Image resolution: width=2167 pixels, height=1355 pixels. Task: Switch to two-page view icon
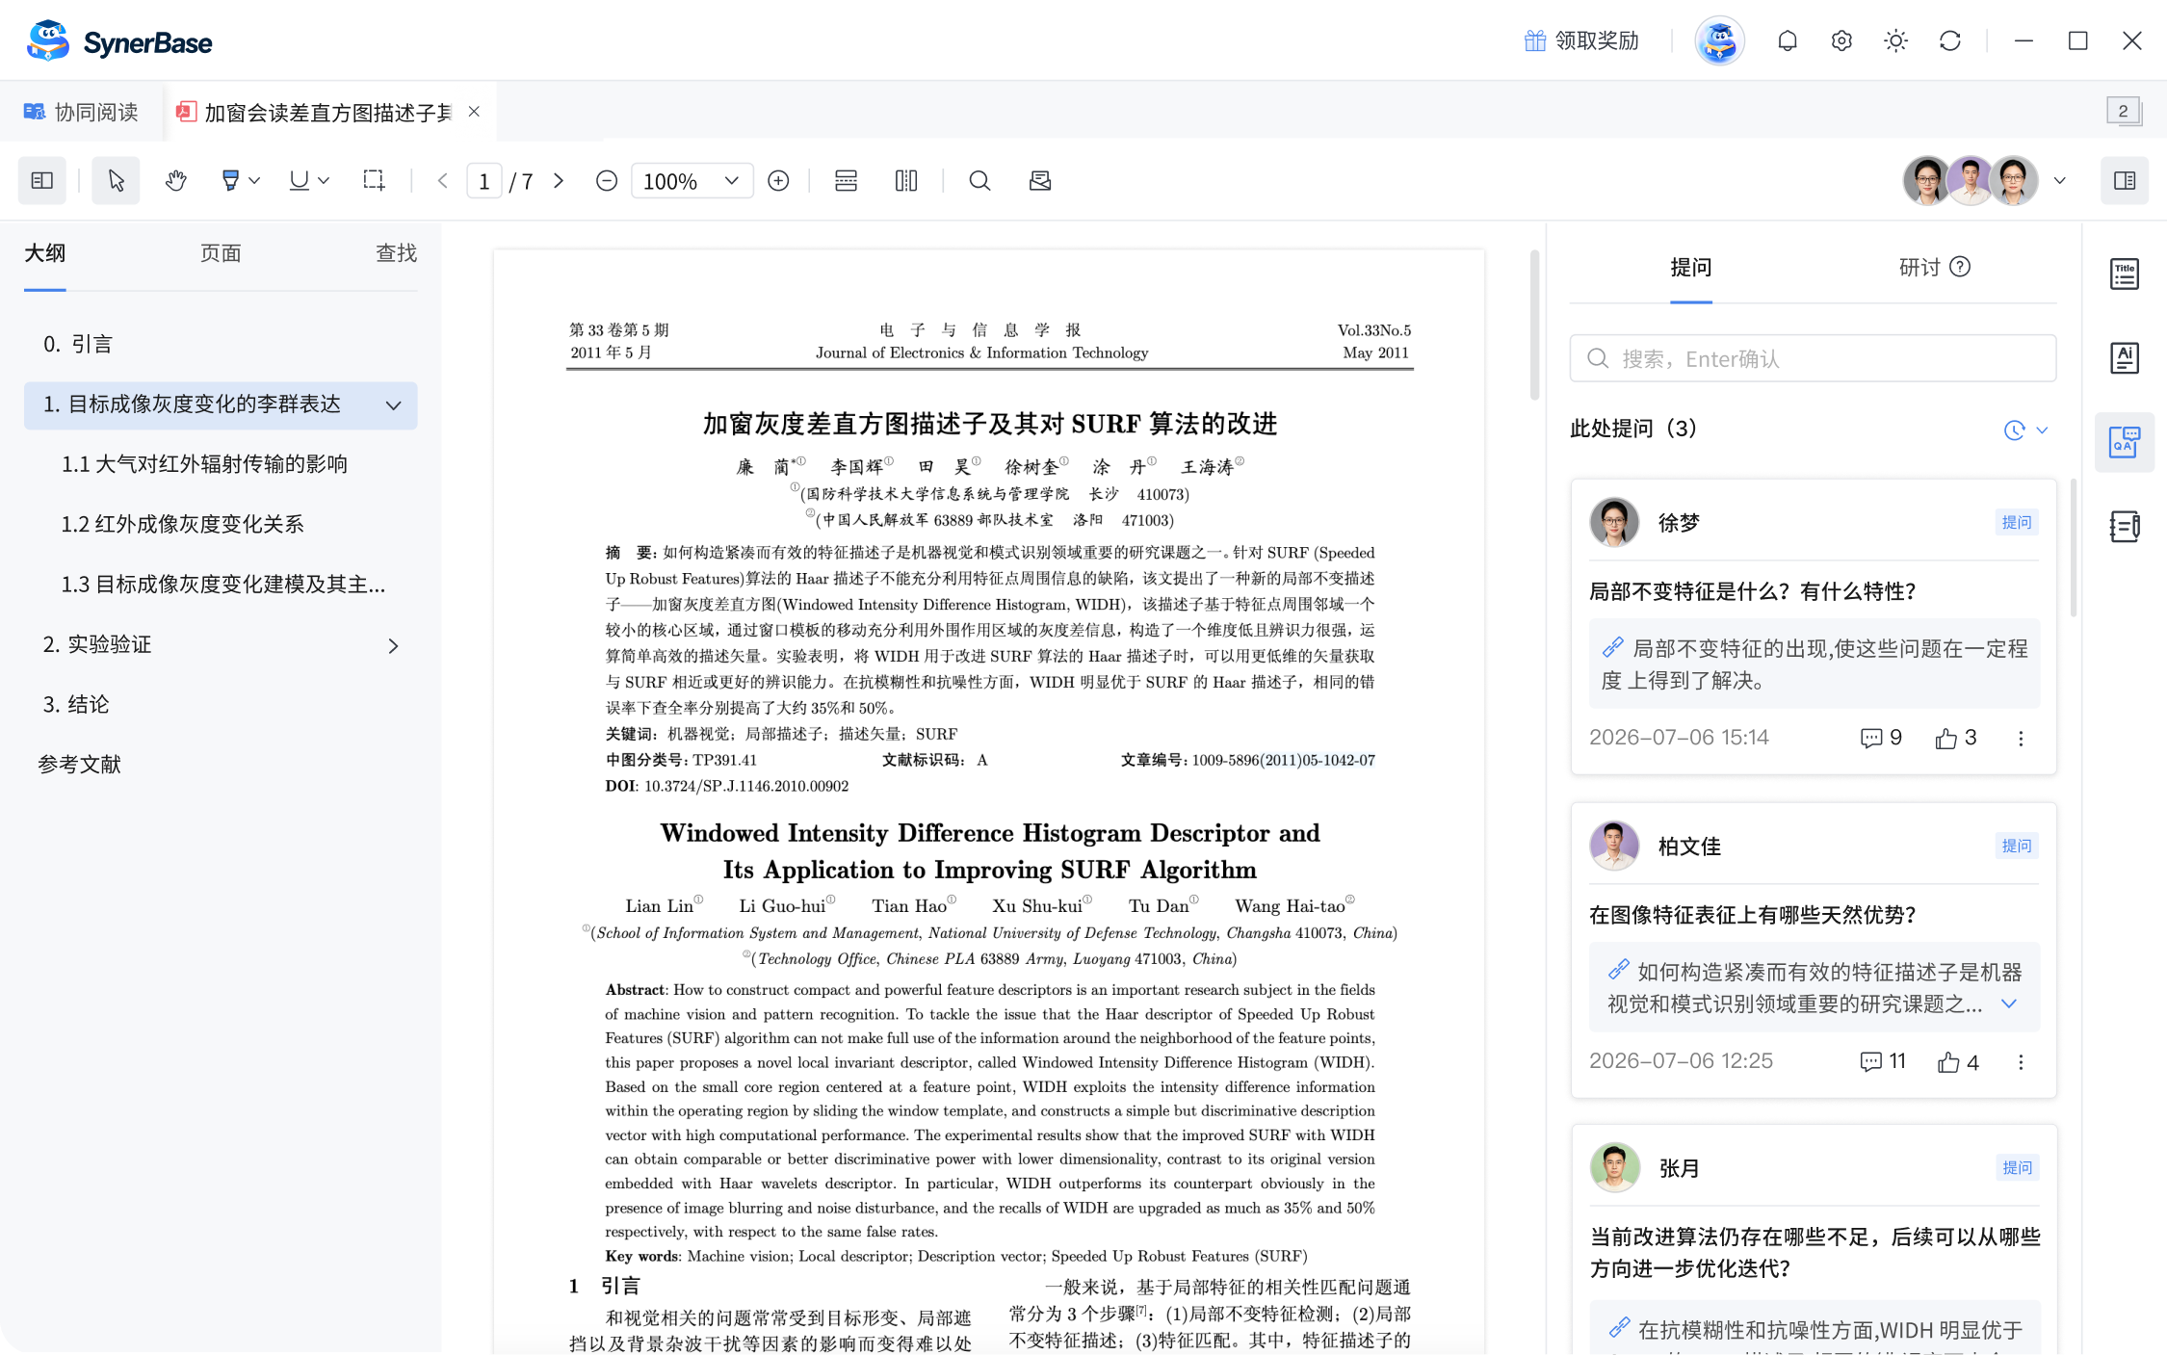click(x=906, y=181)
